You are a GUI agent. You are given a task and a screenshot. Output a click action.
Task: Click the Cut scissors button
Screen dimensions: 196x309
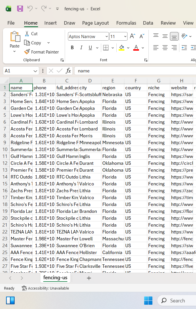pos(31,34)
